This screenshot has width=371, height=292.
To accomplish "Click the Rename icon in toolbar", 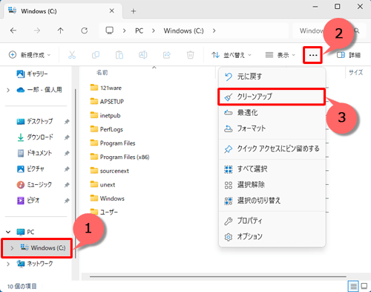I will tap(143, 55).
